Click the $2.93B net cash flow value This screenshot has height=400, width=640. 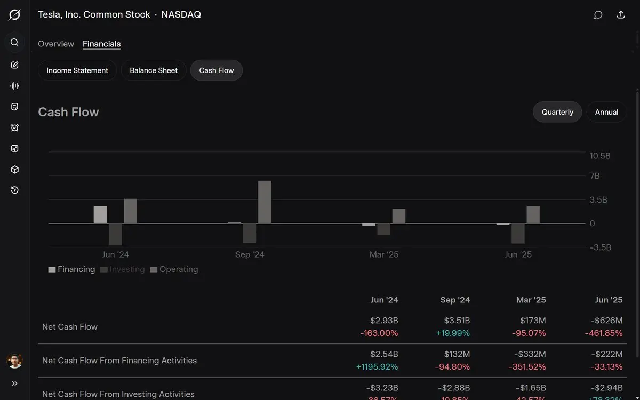click(x=384, y=321)
